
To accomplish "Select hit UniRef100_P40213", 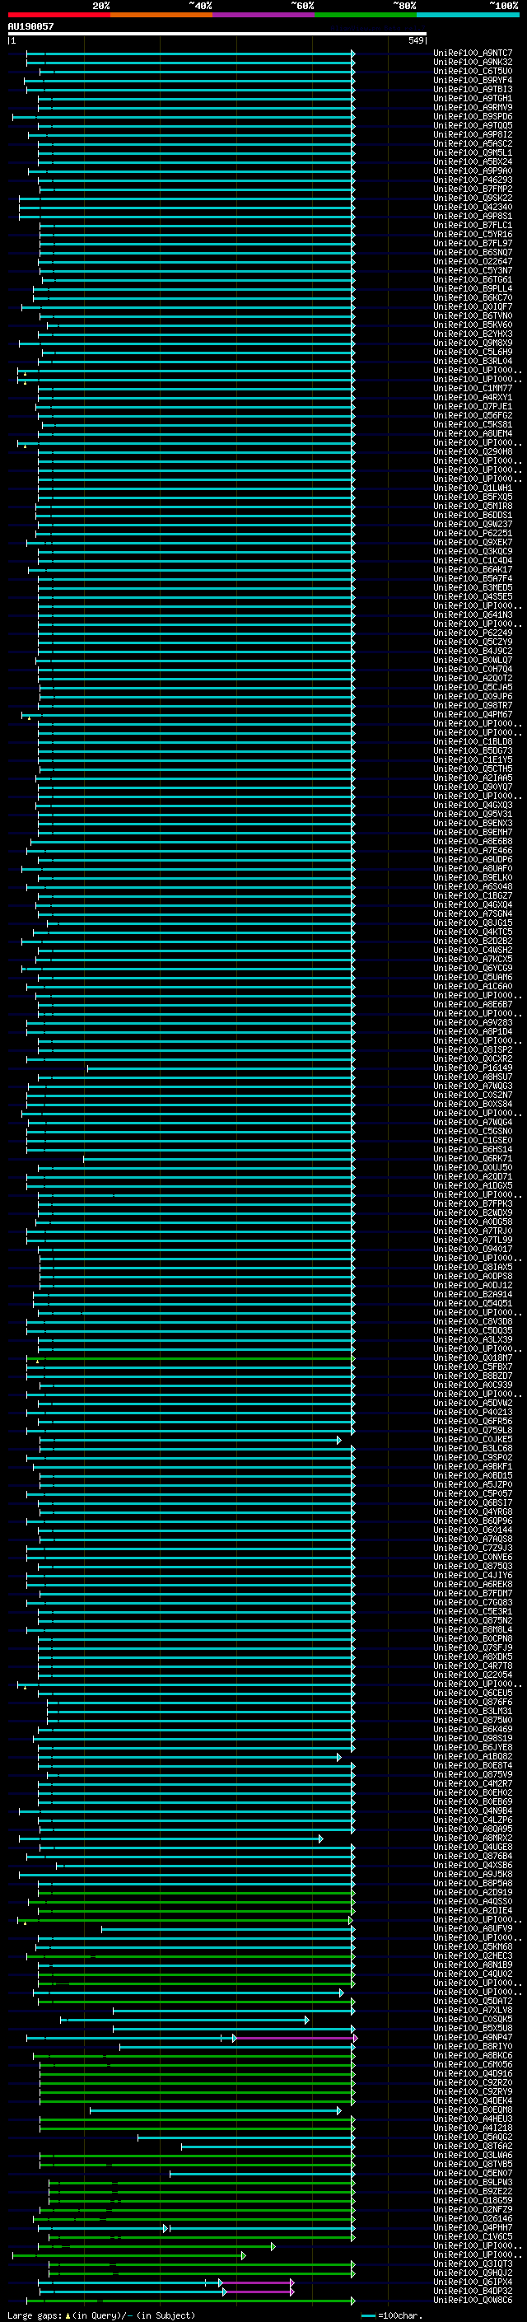I will pos(473,1413).
